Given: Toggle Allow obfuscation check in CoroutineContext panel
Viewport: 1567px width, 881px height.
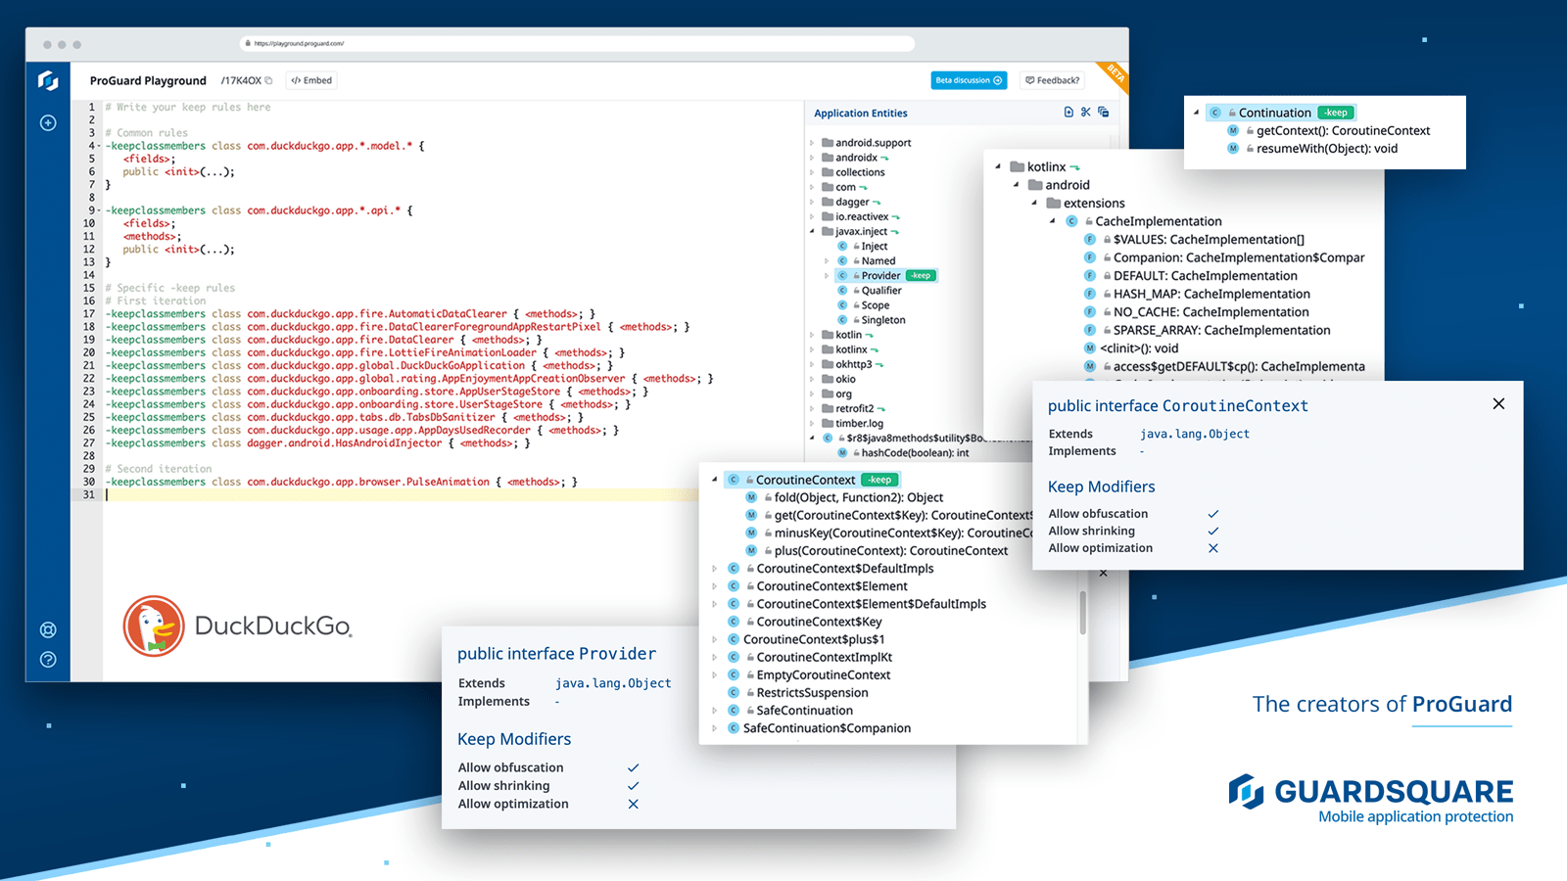Looking at the screenshot, I should coord(1213,514).
